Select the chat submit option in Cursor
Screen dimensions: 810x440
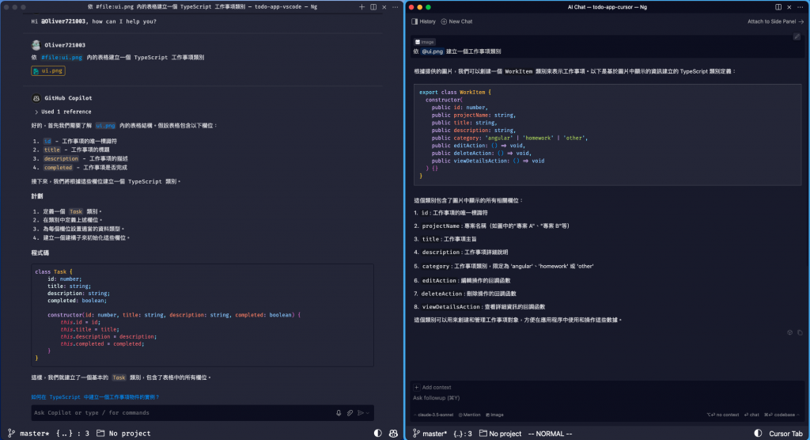[x=751, y=415]
